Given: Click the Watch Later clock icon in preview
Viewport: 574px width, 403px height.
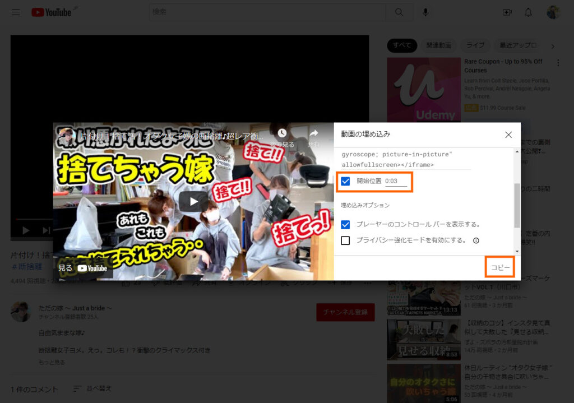Looking at the screenshot, I should pyautogui.click(x=282, y=133).
